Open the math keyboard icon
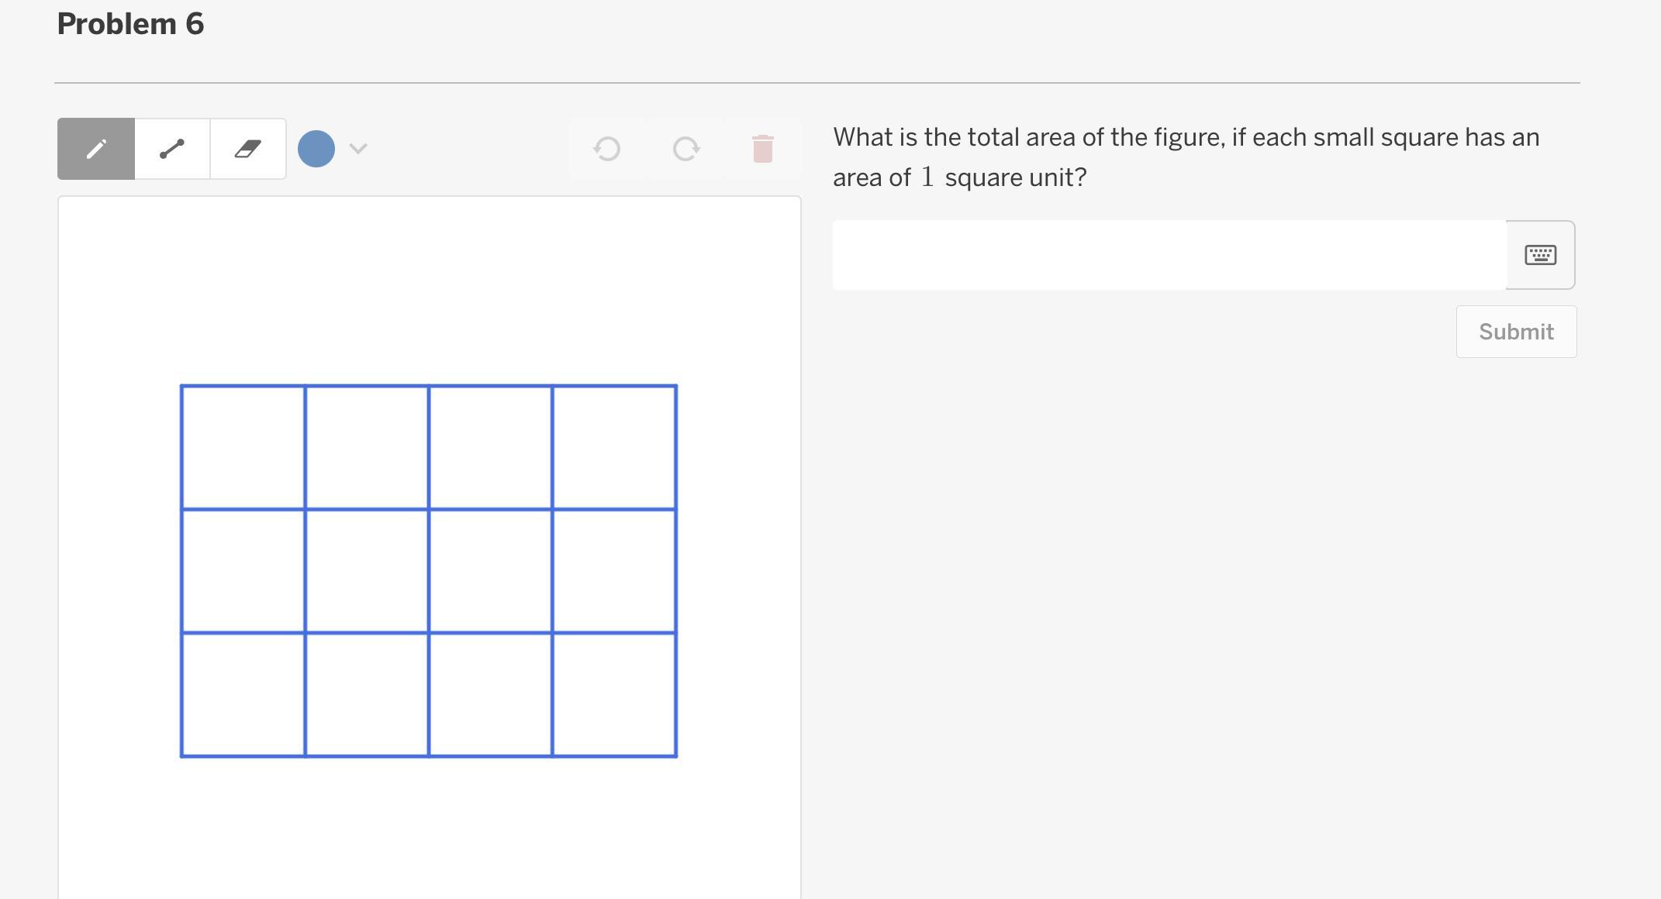 (x=1540, y=255)
